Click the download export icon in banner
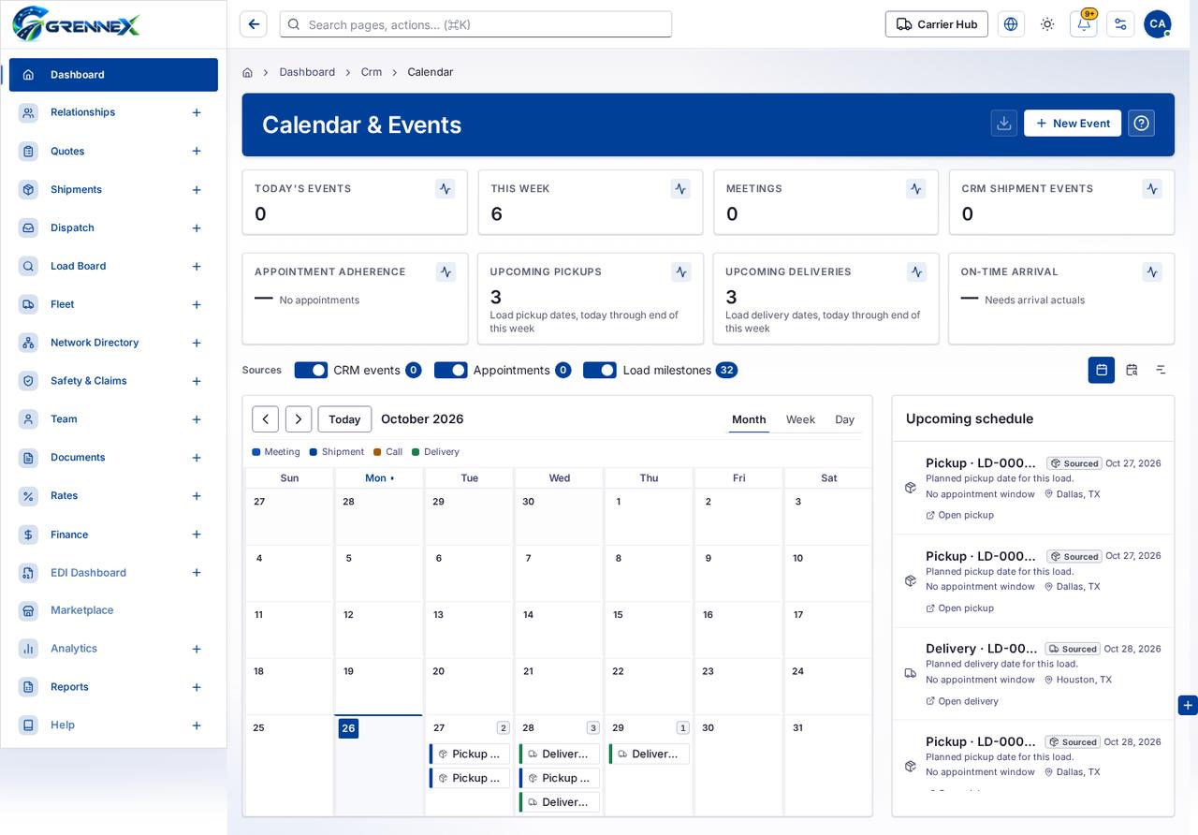This screenshot has width=1198, height=835. [x=1004, y=124]
